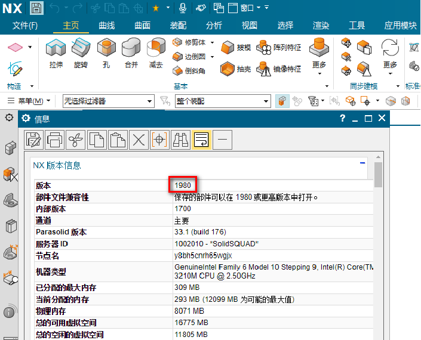
Task: Select the Draft (拔模) tool
Action: (236, 48)
